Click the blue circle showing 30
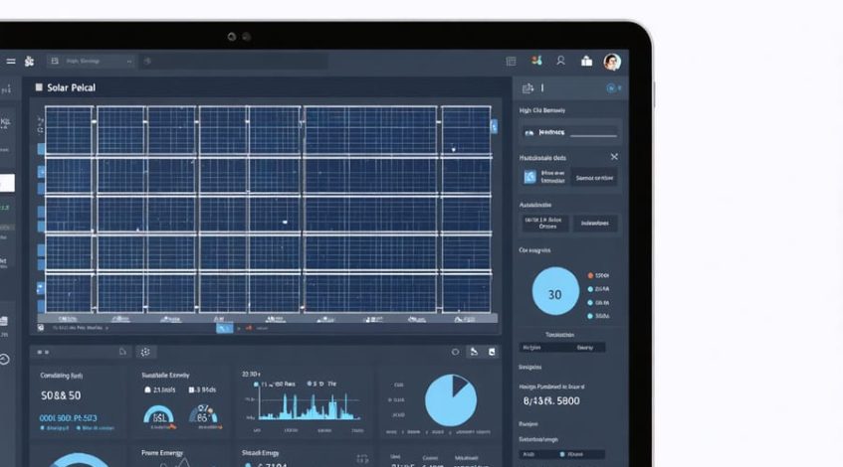 coord(555,293)
